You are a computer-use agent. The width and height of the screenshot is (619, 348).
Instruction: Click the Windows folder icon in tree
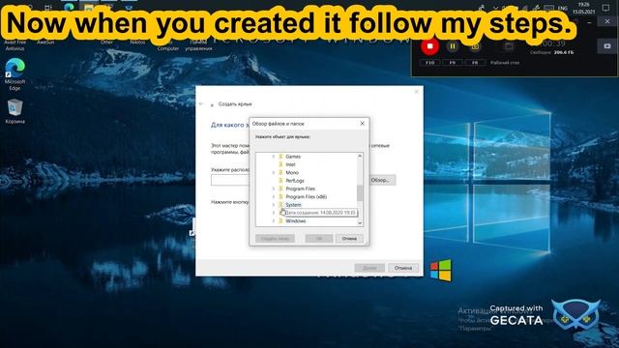click(280, 221)
